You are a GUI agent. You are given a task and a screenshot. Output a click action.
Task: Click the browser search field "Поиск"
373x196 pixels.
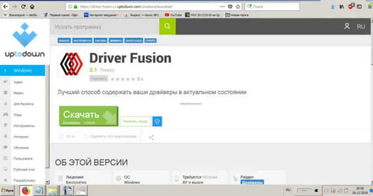click(x=272, y=7)
